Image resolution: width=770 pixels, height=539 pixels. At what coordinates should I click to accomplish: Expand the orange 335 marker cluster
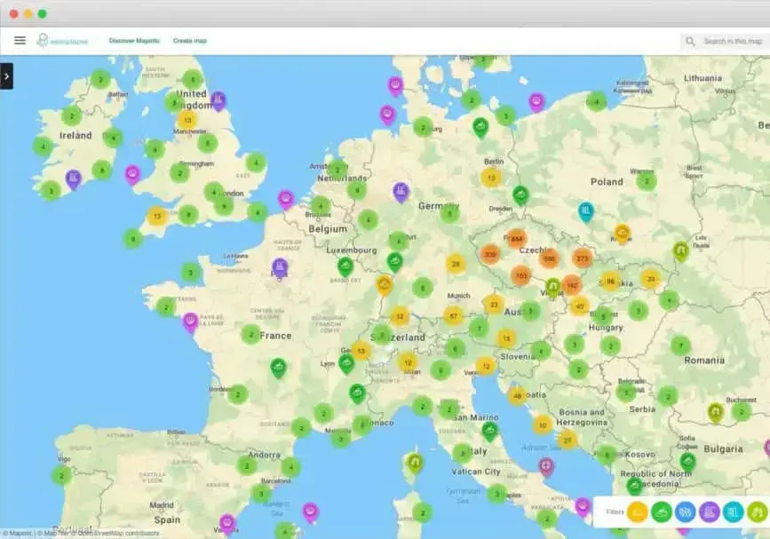[x=490, y=254]
